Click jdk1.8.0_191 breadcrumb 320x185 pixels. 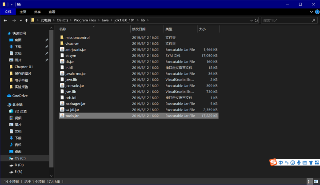[x=124, y=20]
